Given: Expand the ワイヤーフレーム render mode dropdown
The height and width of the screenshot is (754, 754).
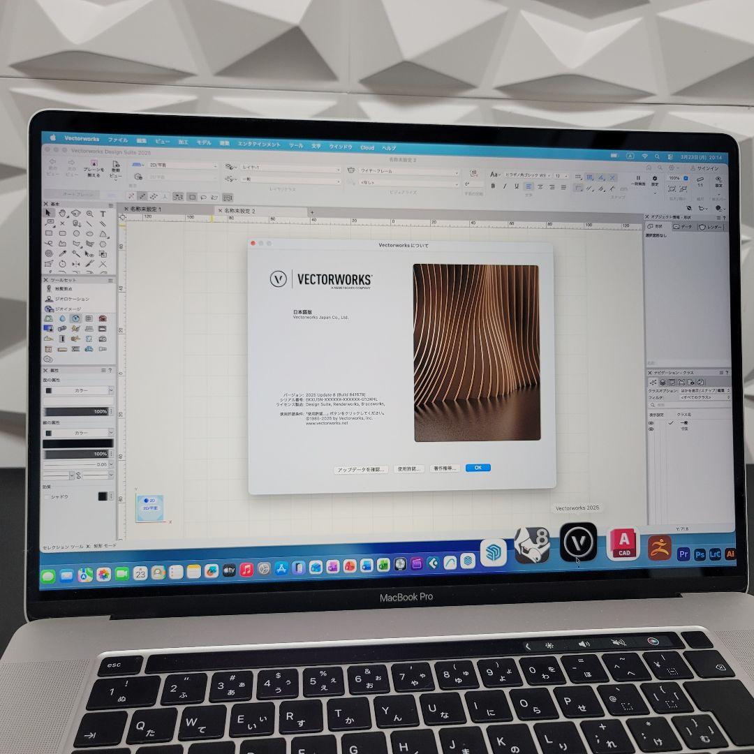Looking at the screenshot, I should (x=409, y=172).
